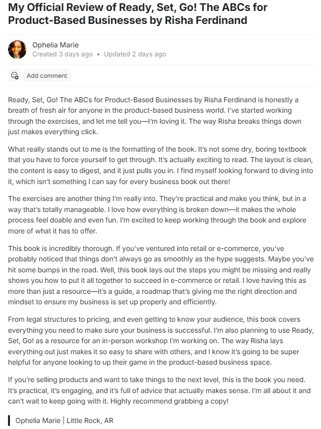Open Ophelia Marie's profile picture
This screenshot has height=429, width=321.
click(17, 49)
